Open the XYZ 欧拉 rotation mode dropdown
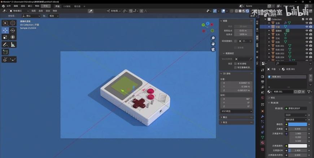Image resolution: width=314 pixels, height=158 pixels. 236,111
